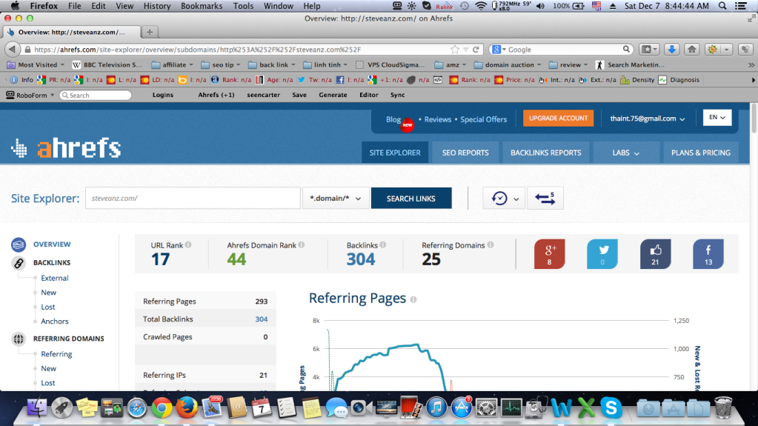Viewport: 758px width, 426px height.
Task: Open the Anchors sidebar link
Action: (55, 321)
